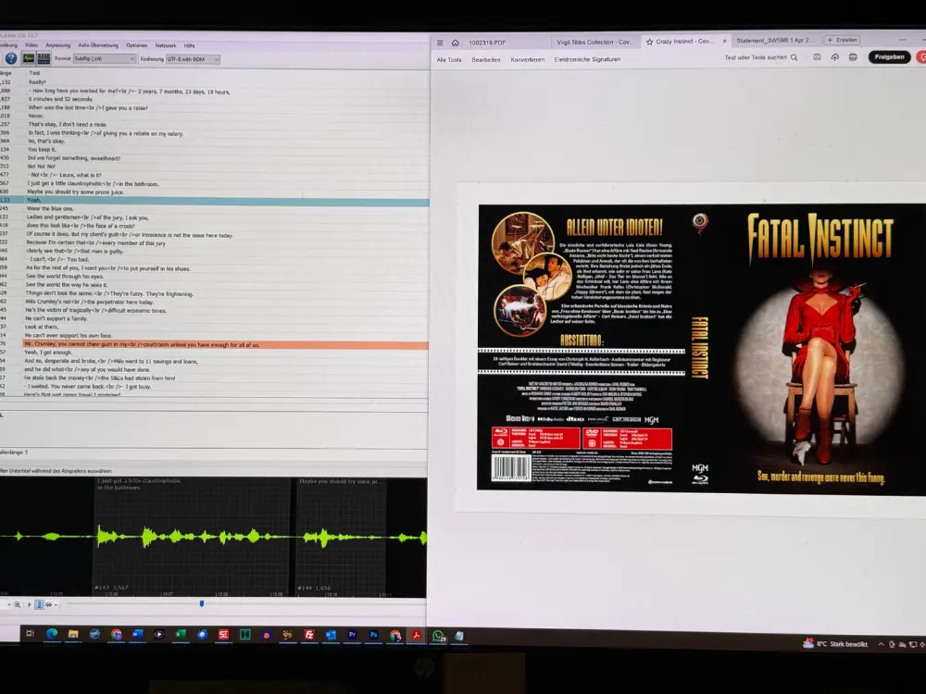Open Subtitle Edit (SE) taskbar icon
The height and width of the screenshot is (694, 926).
click(223, 635)
